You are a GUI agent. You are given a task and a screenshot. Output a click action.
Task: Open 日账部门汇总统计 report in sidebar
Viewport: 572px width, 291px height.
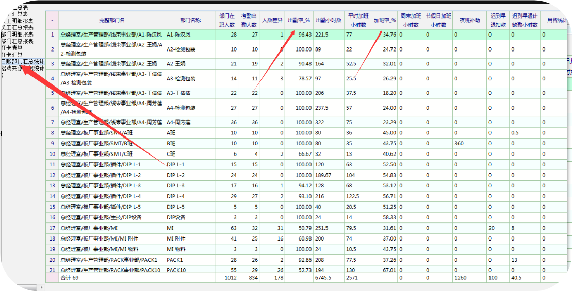22,61
